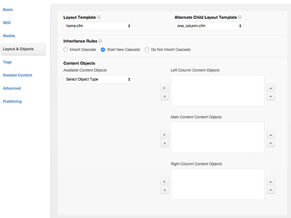This screenshot has width=291, height=218.
Task: Choose Do Not Inherit Cascade option
Action: 147,50
